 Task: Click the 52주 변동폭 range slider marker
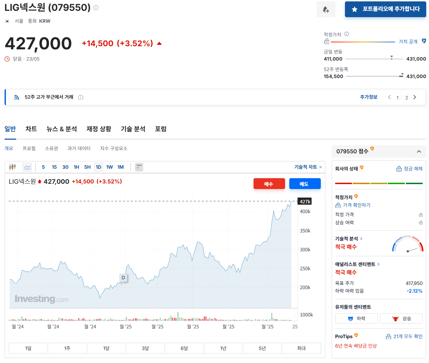(402, 75)
